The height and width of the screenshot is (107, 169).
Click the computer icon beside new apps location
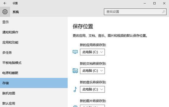[x=75, y=52]
